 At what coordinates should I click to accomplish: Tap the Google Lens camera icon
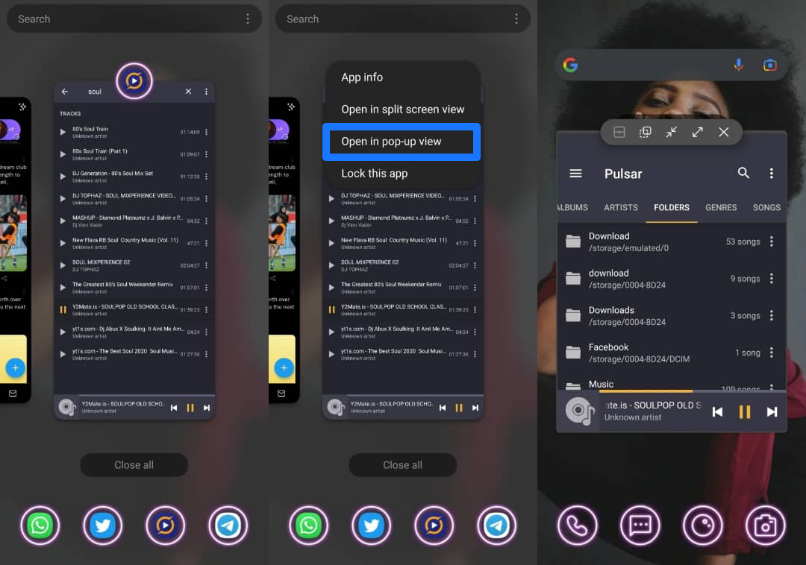click(769, 65)
